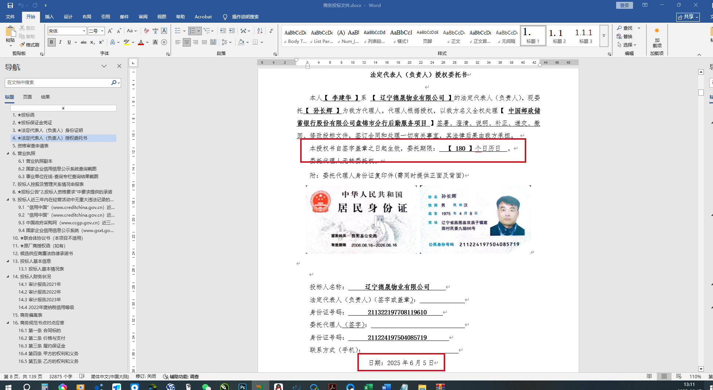Apply a character border to selected text
713x390 pixels.
(x=164, y=31)
